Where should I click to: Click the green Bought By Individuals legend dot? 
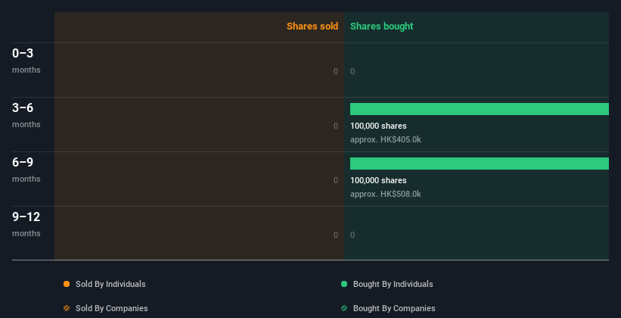(x=344, y=284)
